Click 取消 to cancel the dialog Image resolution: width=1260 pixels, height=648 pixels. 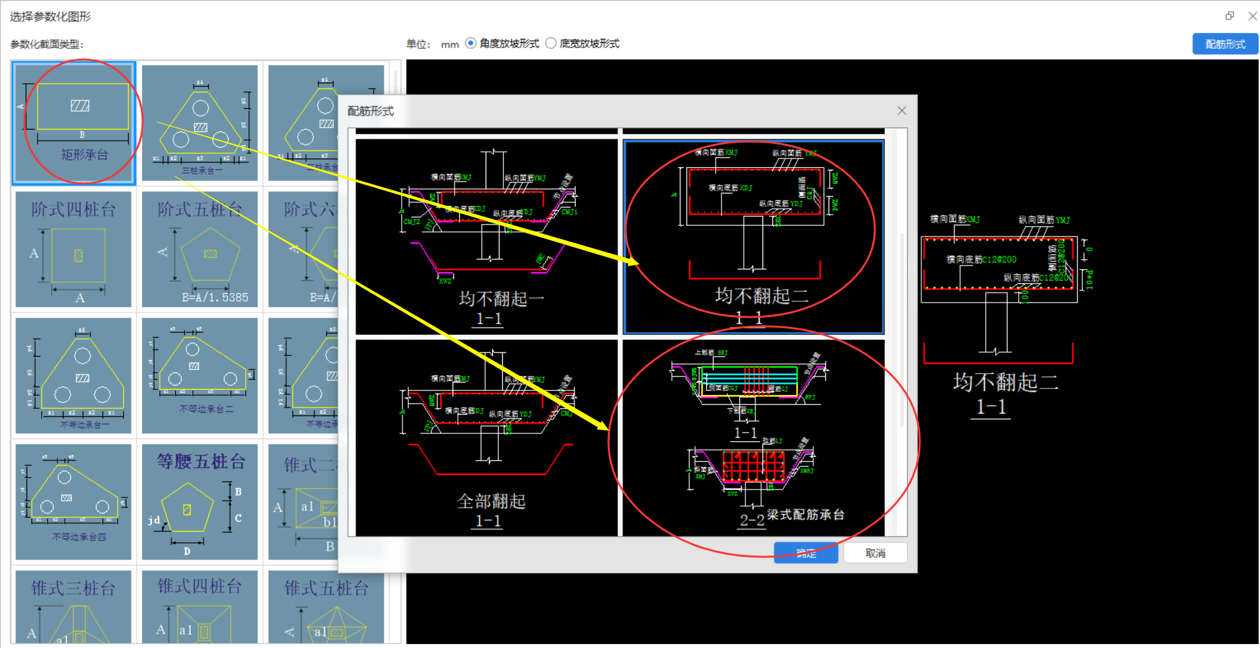click(x=875, y=553)
